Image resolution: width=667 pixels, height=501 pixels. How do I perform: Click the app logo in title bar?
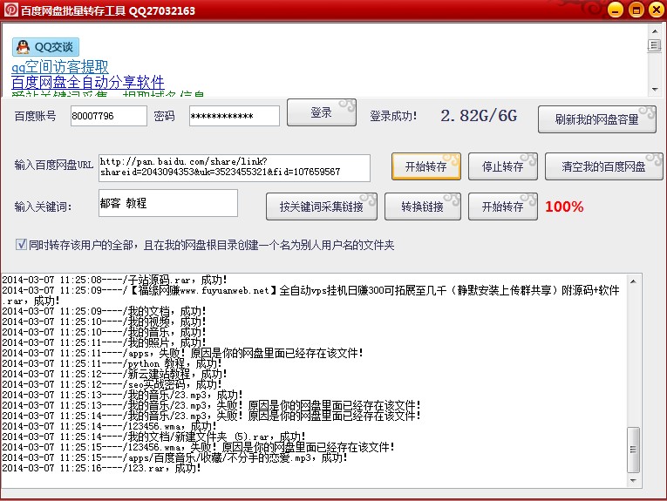tap(10, 10)
